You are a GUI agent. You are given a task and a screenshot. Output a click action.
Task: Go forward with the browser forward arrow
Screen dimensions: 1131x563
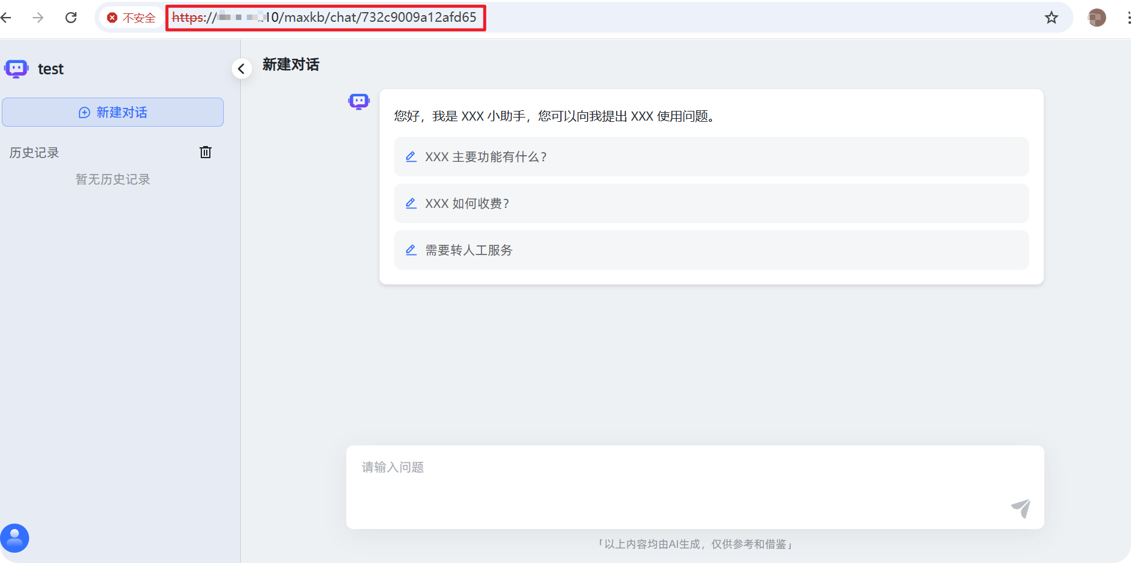click(38, 18)
